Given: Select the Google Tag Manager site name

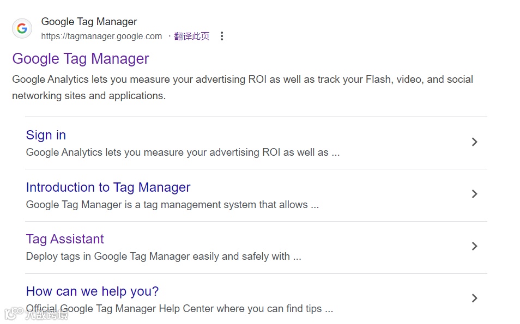Looking at the screenshot, I should [89, 22].
